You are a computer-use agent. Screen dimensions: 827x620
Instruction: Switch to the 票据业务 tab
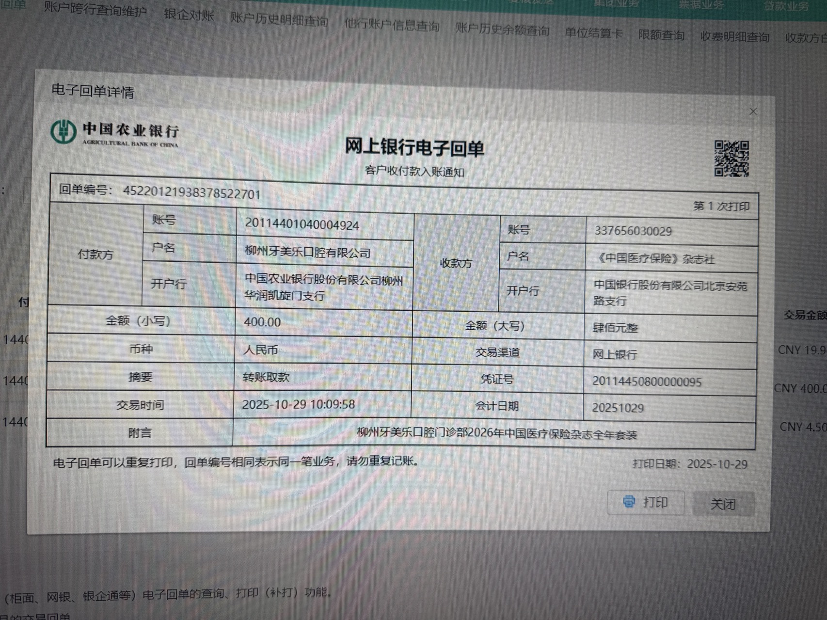pos(700,5)
